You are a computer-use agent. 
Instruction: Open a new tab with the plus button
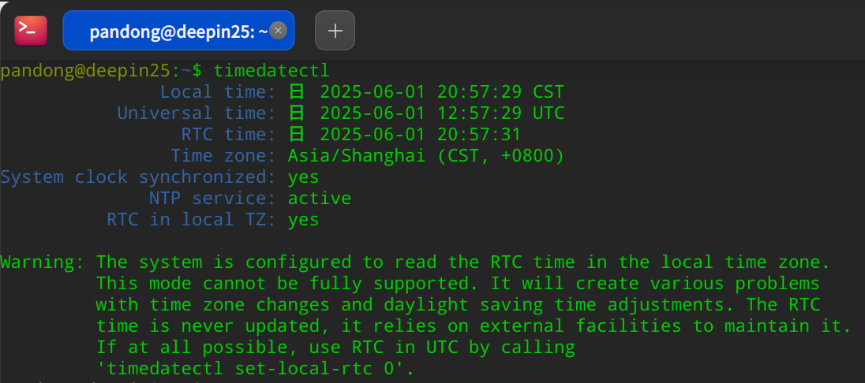click(x=335, y=31)
